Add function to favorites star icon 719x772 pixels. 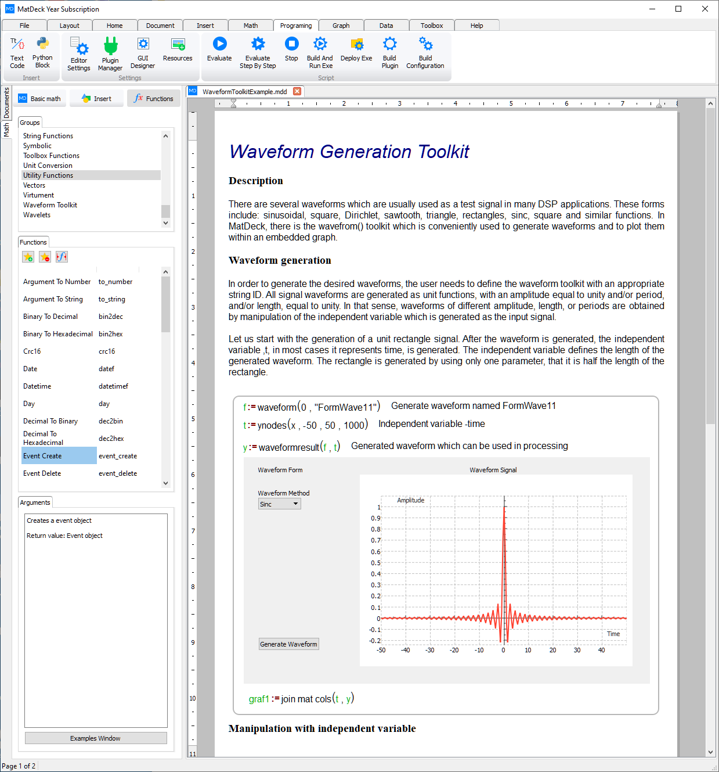coord(28,257)
